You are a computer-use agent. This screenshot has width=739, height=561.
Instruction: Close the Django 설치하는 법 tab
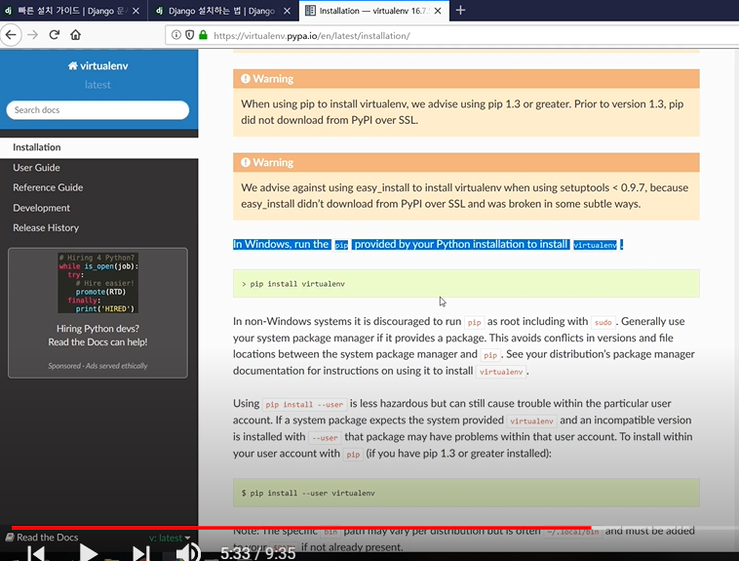[287, 11]
